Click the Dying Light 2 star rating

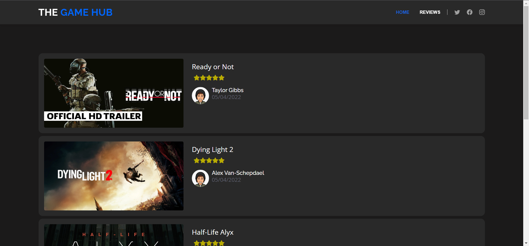(209, 161)
